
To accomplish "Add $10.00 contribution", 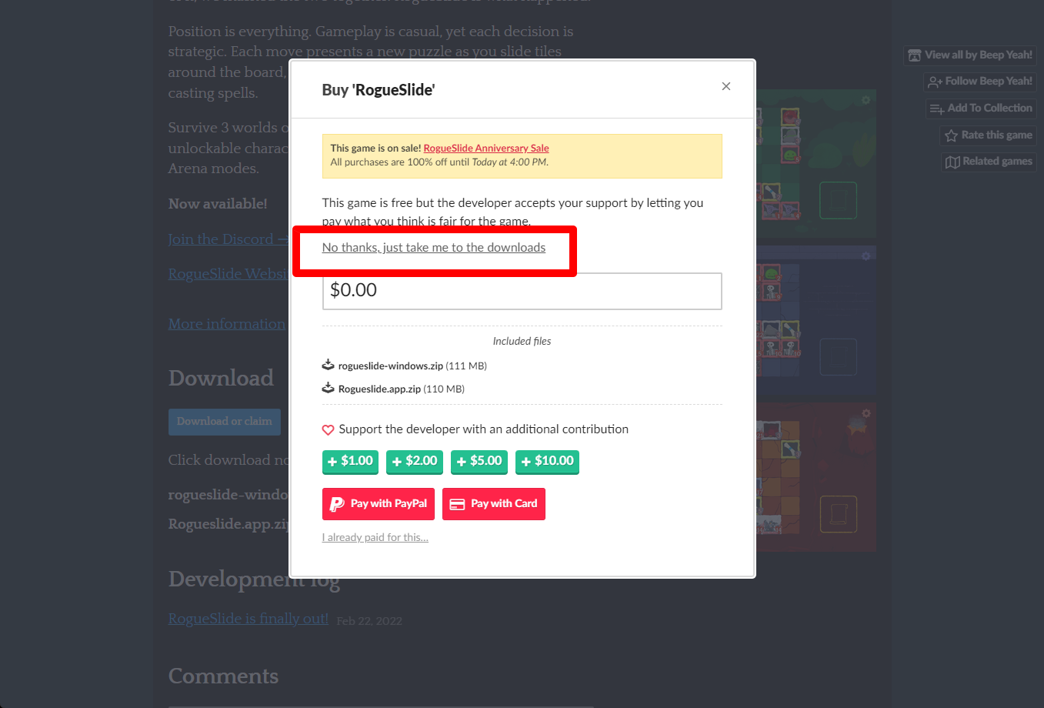I will pyautogui.click(x=547, y=461).
